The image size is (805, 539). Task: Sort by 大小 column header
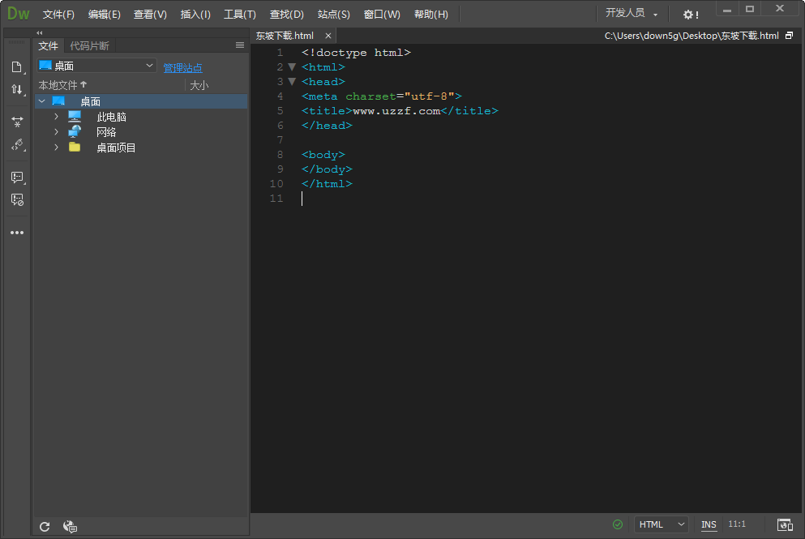(x=199, y=85)
